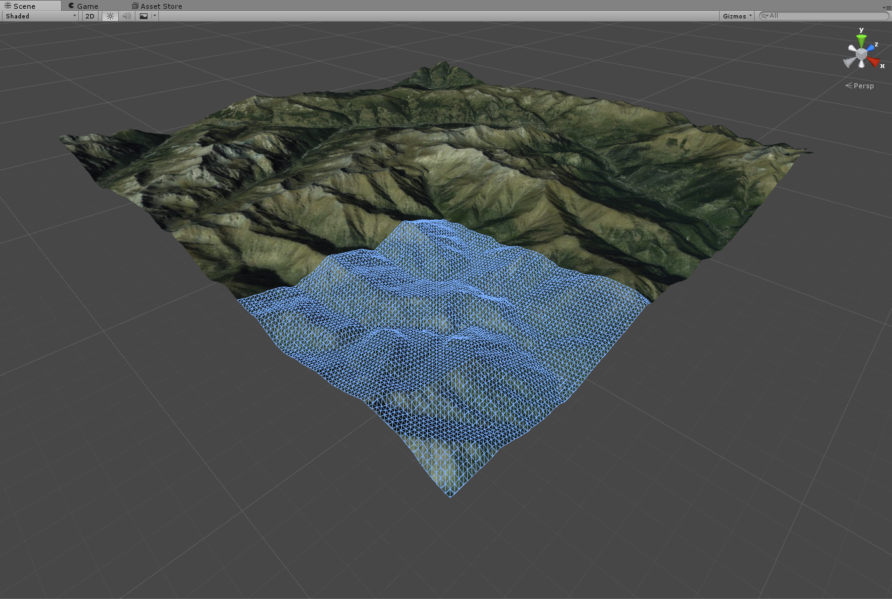Toggle the Persp projection label

[x=860, y=86]
